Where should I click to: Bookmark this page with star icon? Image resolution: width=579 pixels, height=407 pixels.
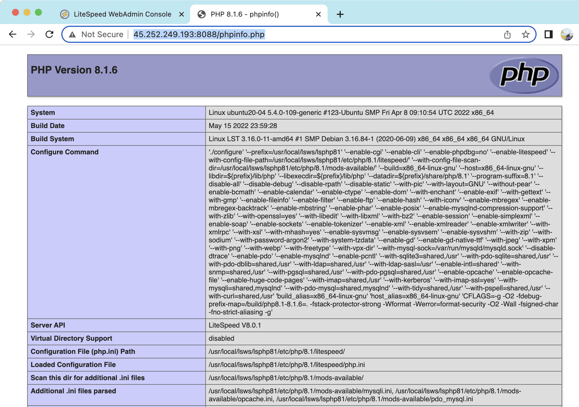(x=525, y=35)
